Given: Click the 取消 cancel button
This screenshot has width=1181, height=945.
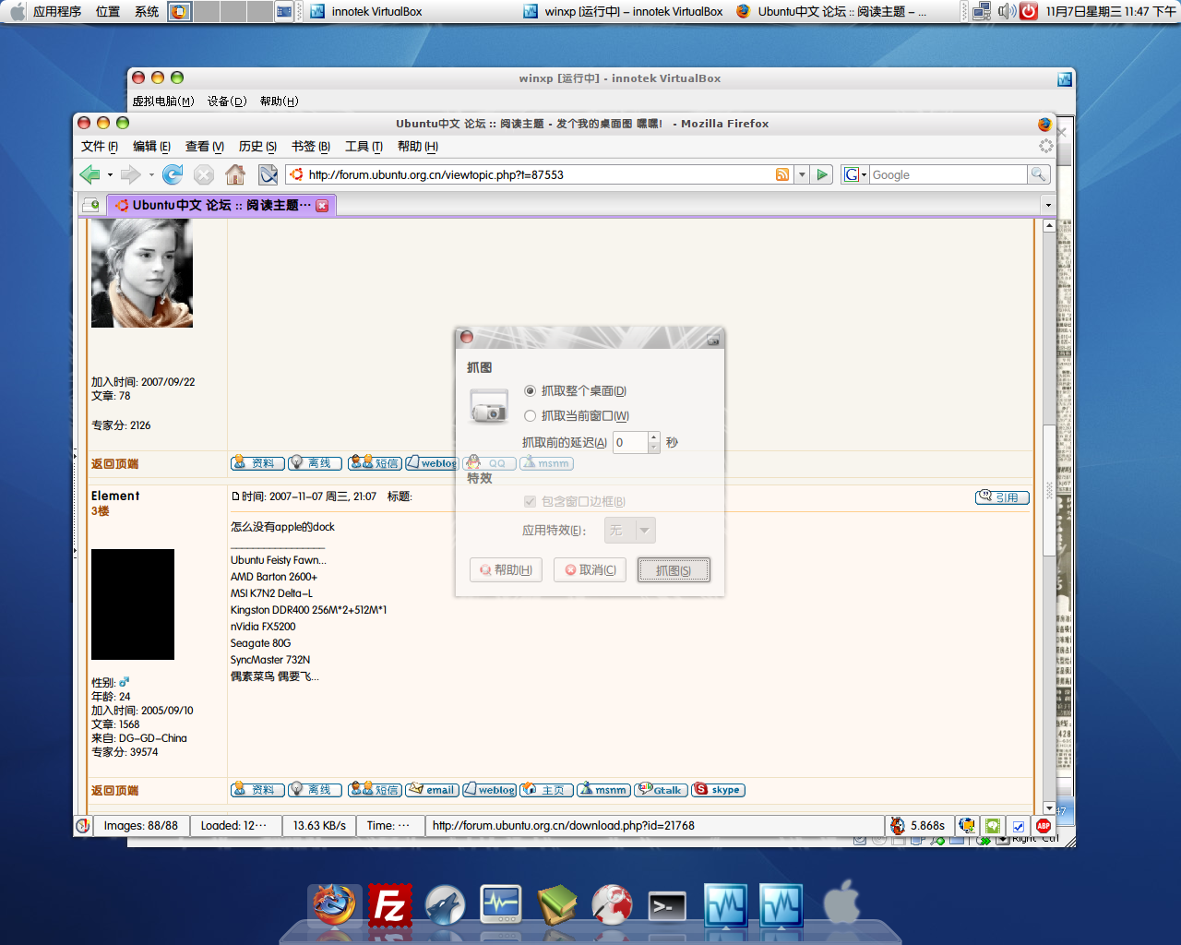Looking at the screenshot, I should pyautogui.click(x=590, y=570).
